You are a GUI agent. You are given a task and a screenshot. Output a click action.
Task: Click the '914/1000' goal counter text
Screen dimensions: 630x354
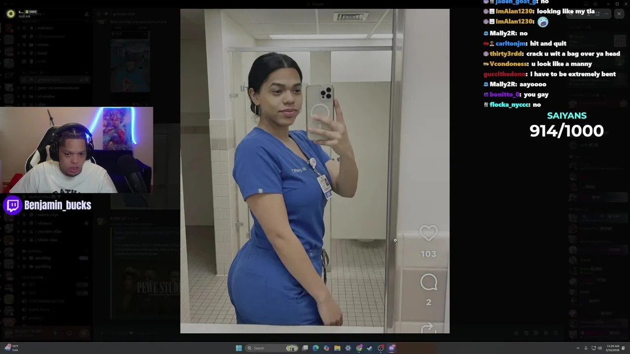tap(567, 131)
